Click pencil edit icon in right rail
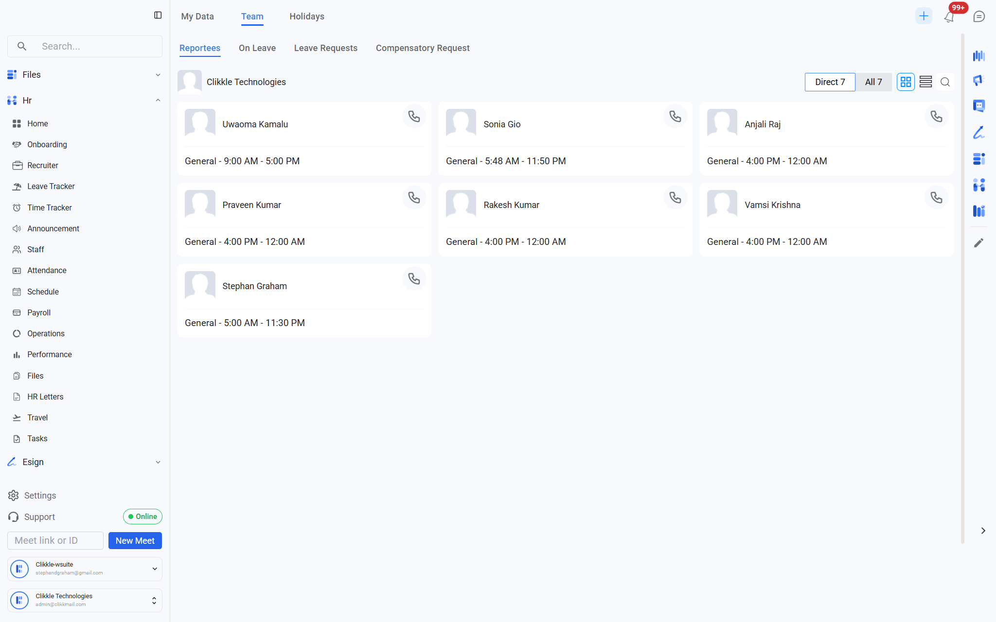Screen dimensions: 996x622 (978, 243)
